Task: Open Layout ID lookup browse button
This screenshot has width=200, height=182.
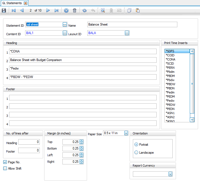Action: click(x=127, y=33)
